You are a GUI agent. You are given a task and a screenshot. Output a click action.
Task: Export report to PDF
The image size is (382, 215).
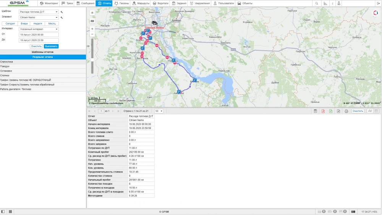[323, 111]
